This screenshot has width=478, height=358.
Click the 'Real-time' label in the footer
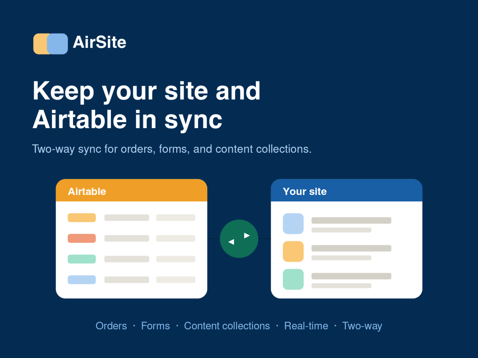306,326
